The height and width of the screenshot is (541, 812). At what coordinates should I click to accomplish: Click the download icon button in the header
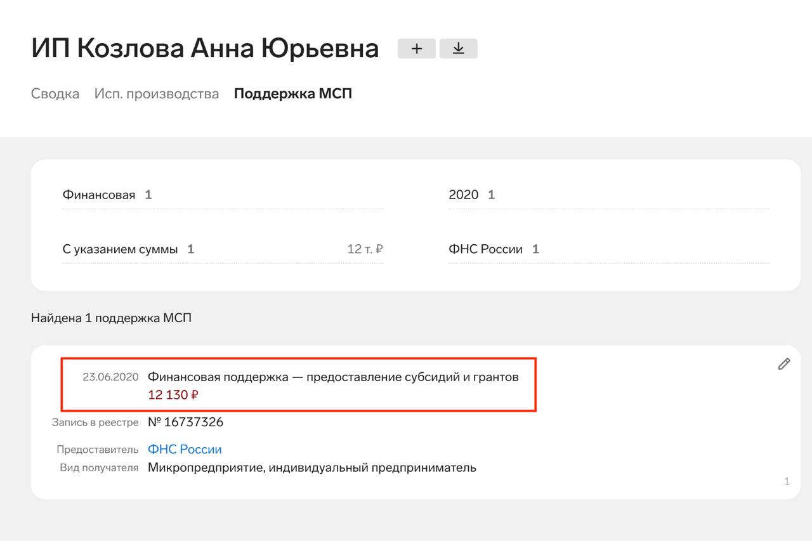click(458, 49)
